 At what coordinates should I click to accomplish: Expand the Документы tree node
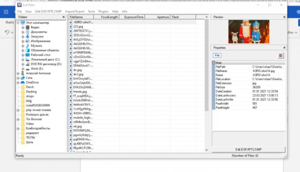point(23,32)
